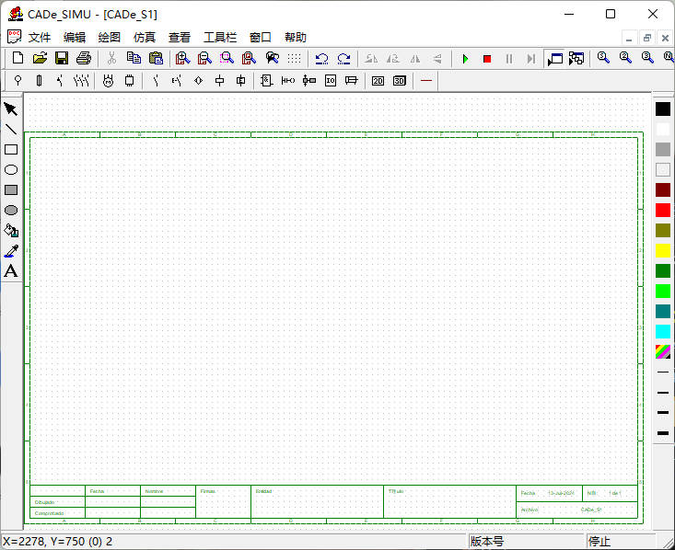The height and width of the screenshot is (550, 675).
Task: Open the 文件 menu
Action: [x=40, y=38]
